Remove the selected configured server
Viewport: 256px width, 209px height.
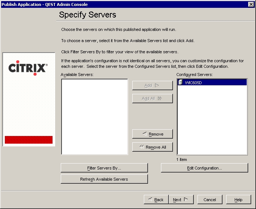(x=152, y=134)
